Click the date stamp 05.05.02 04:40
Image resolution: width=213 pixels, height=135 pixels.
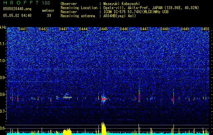coord(17,16)
